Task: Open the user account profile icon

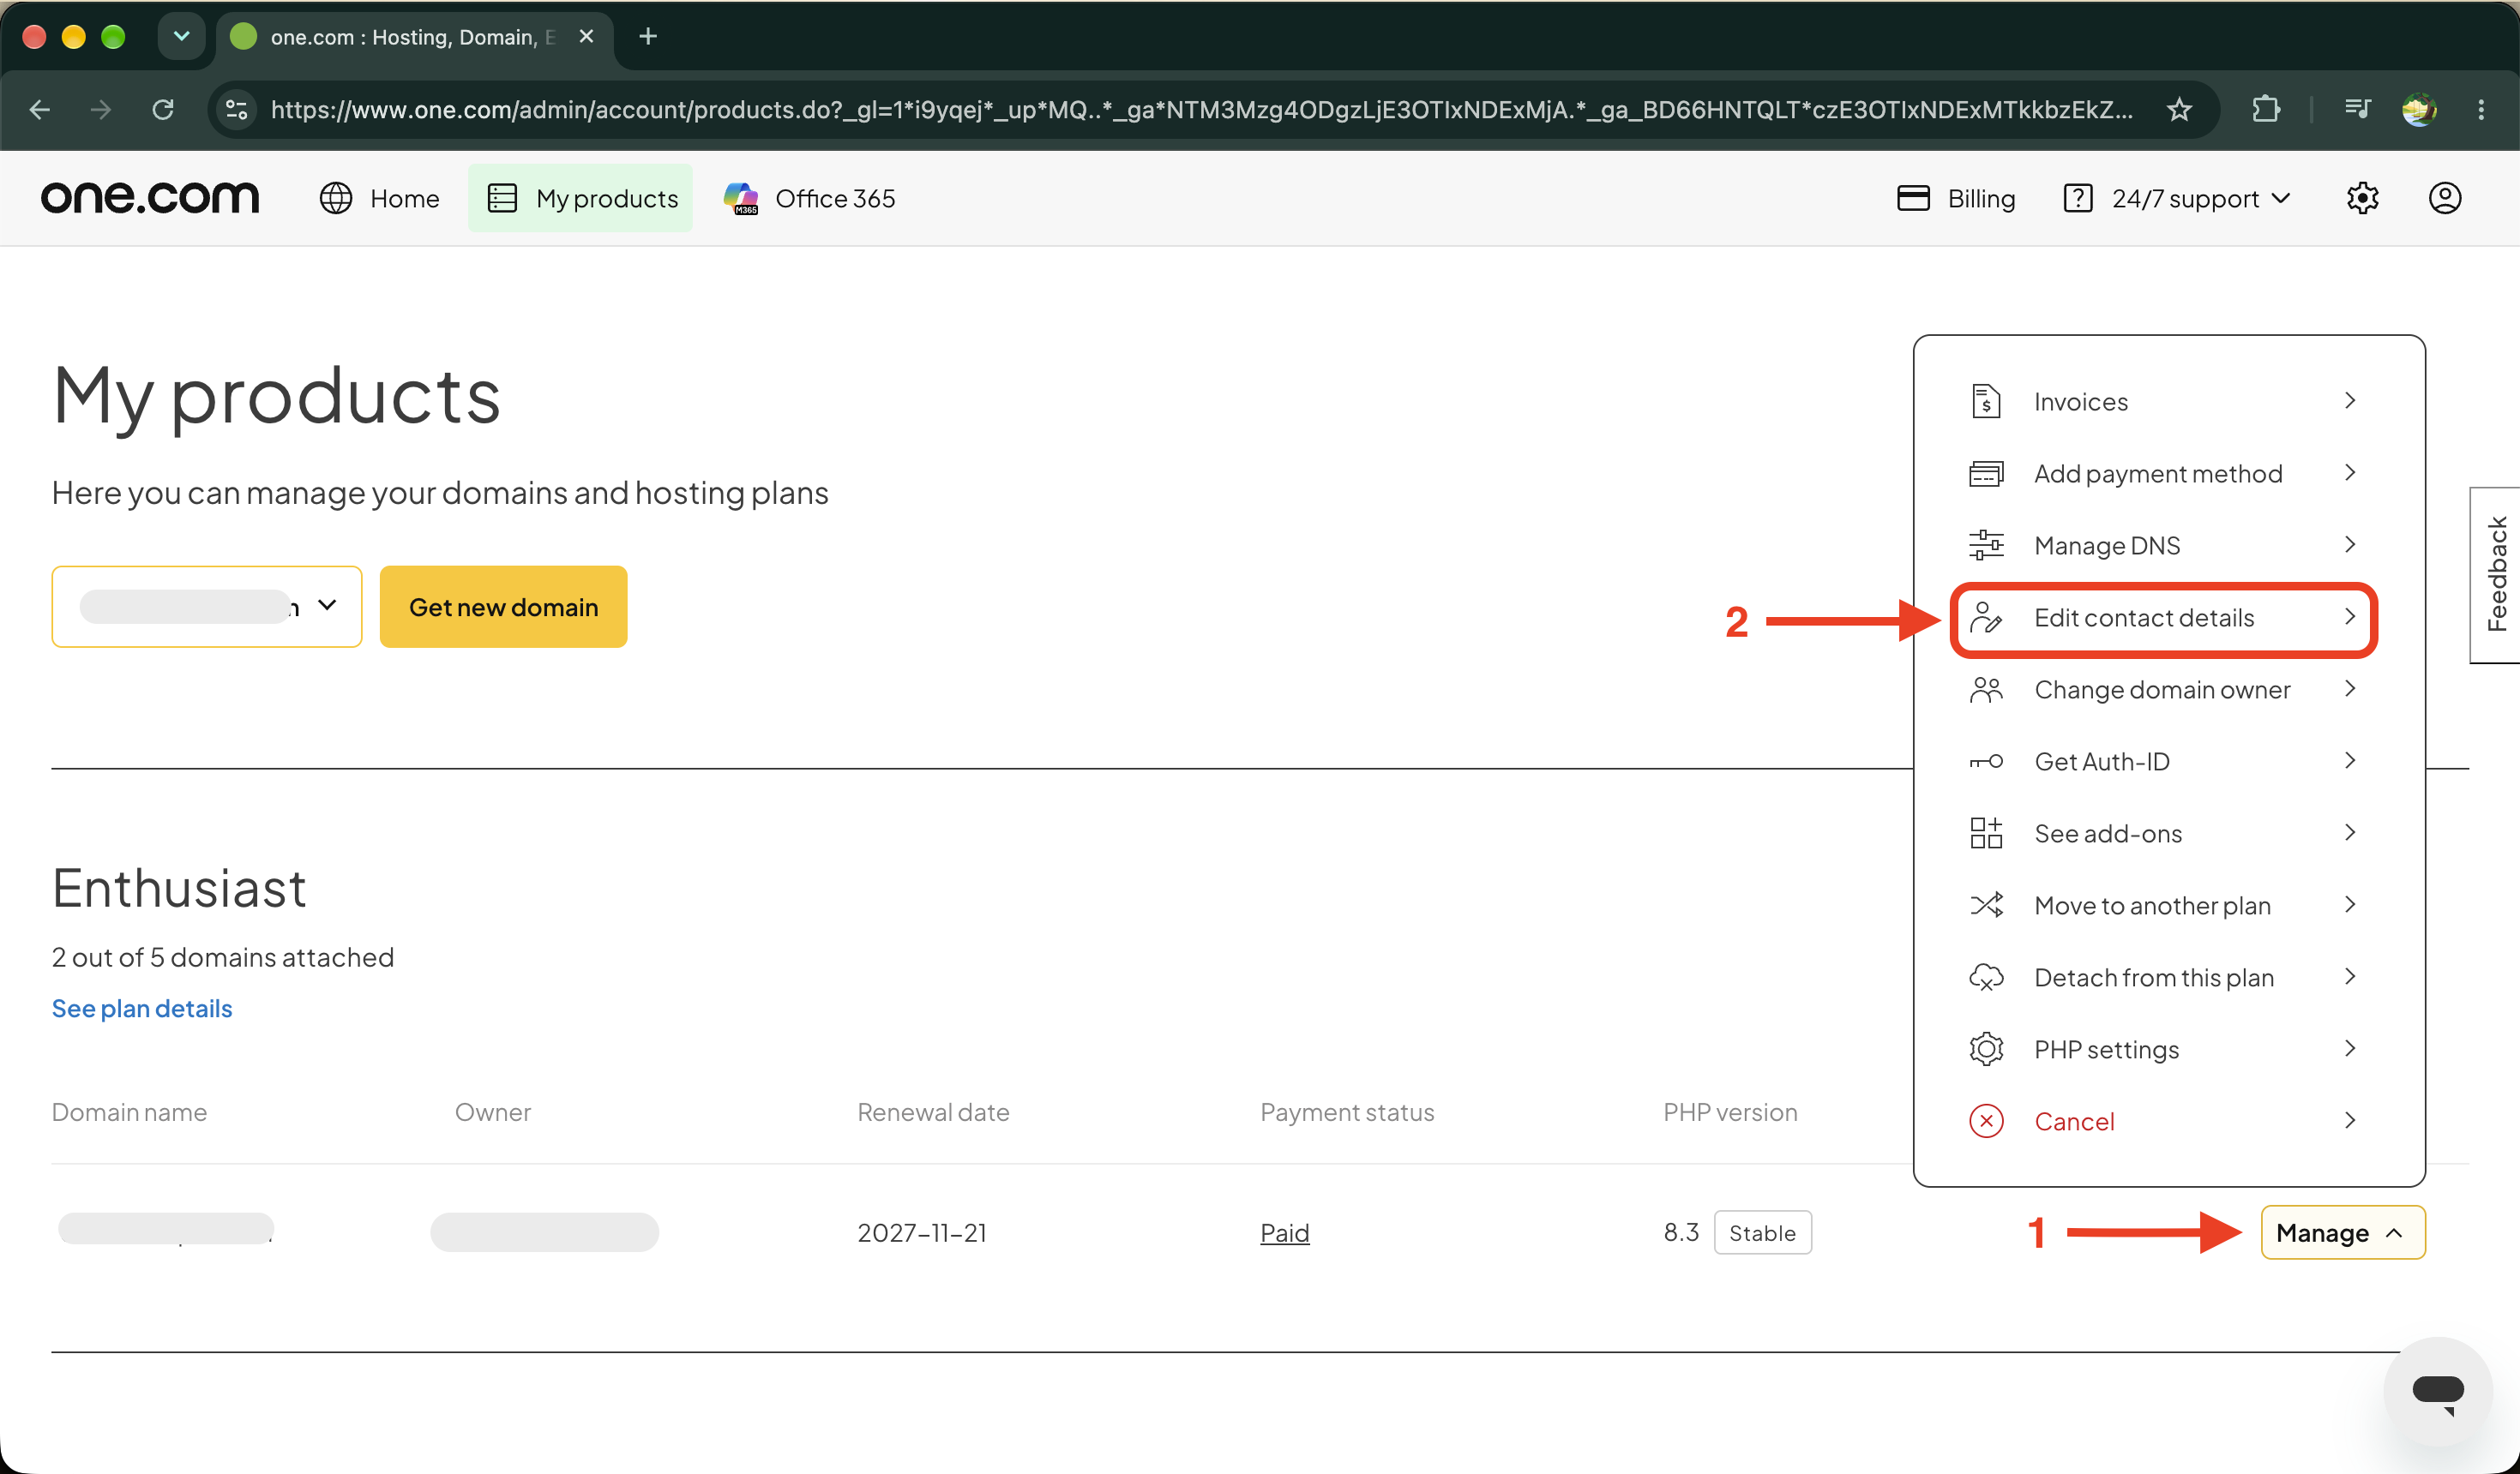Action: tap(2445, 198)
